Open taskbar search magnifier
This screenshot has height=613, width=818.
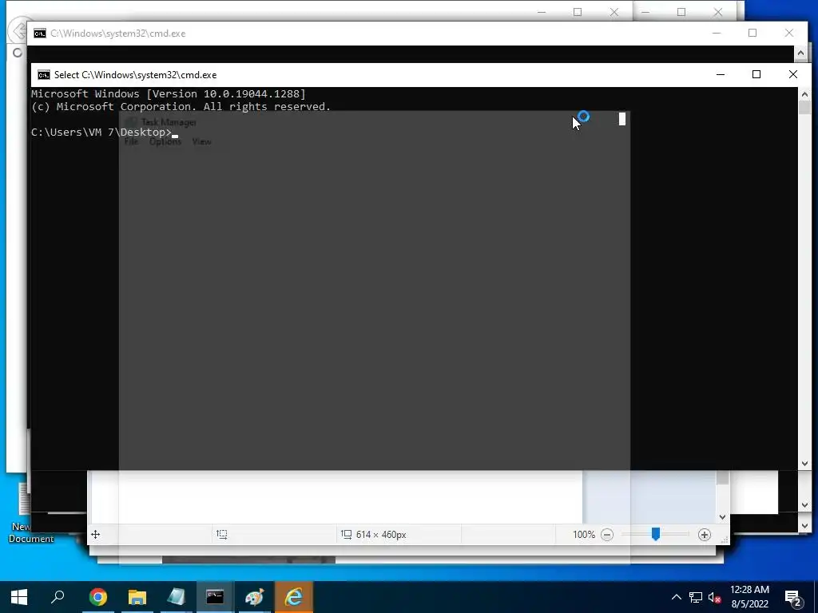pyautogui.click(x=58, y=597)
